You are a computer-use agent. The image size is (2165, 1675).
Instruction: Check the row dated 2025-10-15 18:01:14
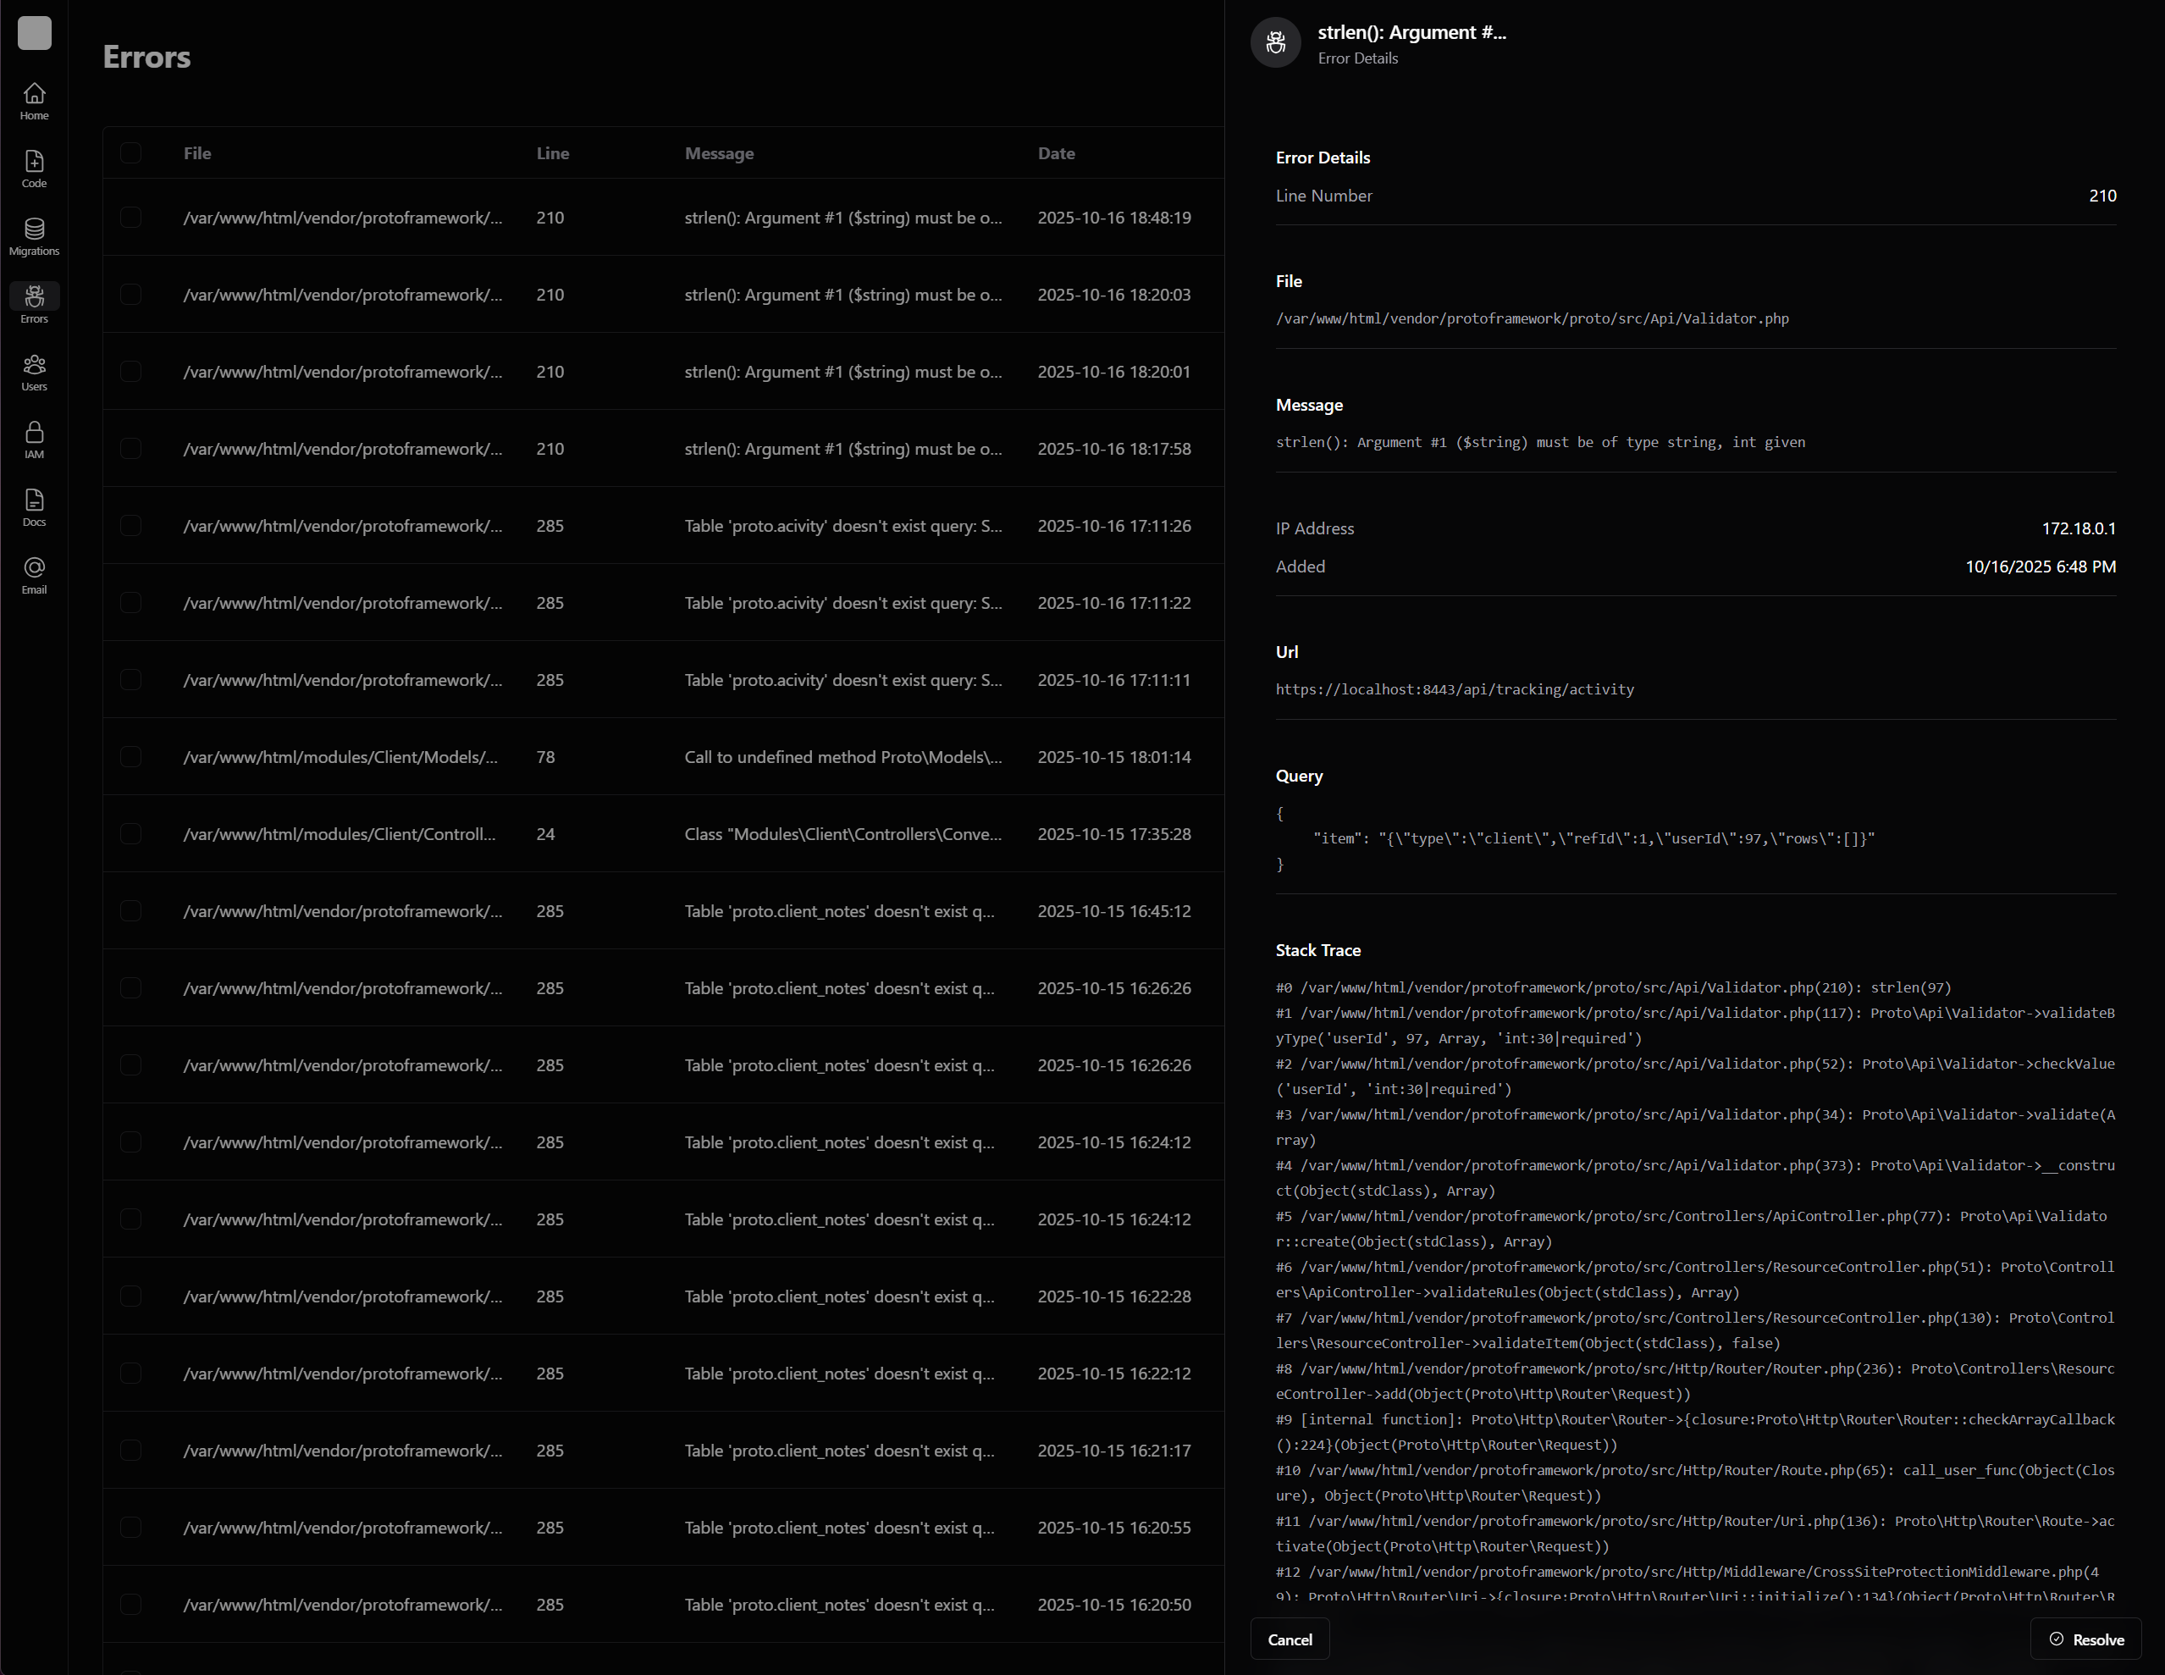tap(131, 757)
